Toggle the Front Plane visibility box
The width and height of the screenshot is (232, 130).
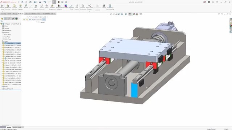coord(3,35)
